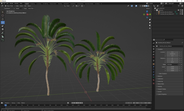184x111 pixels.
Task: Toggle the camera view icon
Action: point(150,25)
